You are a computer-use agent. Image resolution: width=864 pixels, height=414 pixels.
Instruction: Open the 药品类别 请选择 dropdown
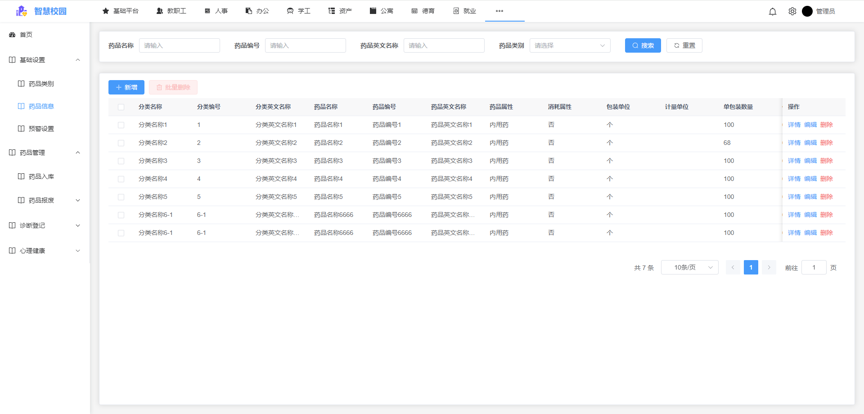(x=570, y=45)
